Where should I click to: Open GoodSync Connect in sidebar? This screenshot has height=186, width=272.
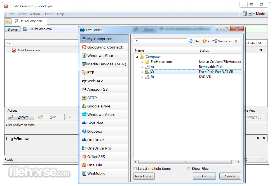pos(105,47)
